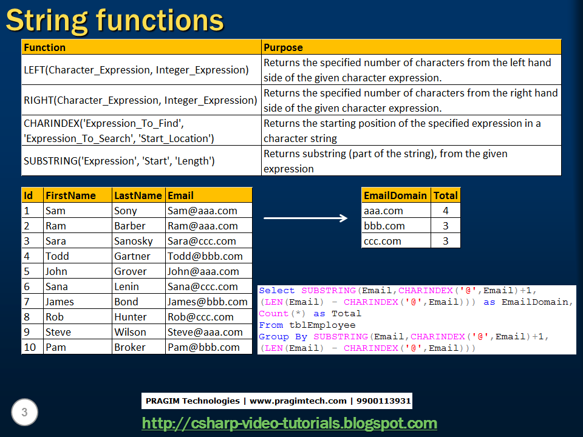Click the 'Select' keyword in the SQL query

click(277, 291)
